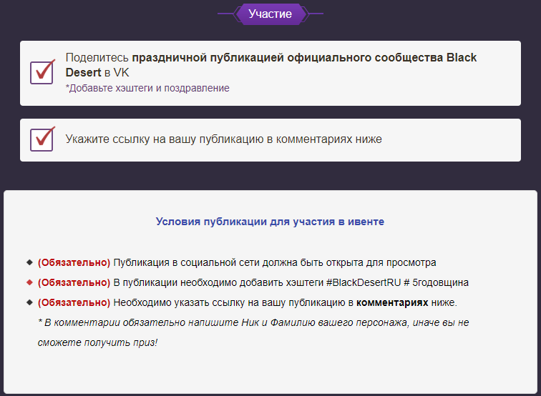The width and height of the screenshot is (541, 396).
Task: Click the black diamond bullet beside 'Публикация в социальной сети'
Action: point(29,262)
